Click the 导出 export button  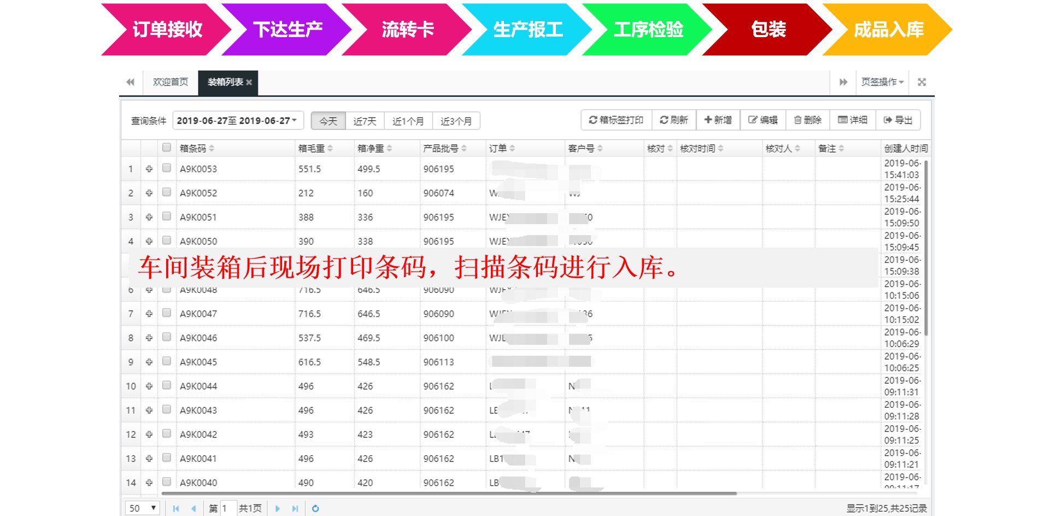click(898, 120)
